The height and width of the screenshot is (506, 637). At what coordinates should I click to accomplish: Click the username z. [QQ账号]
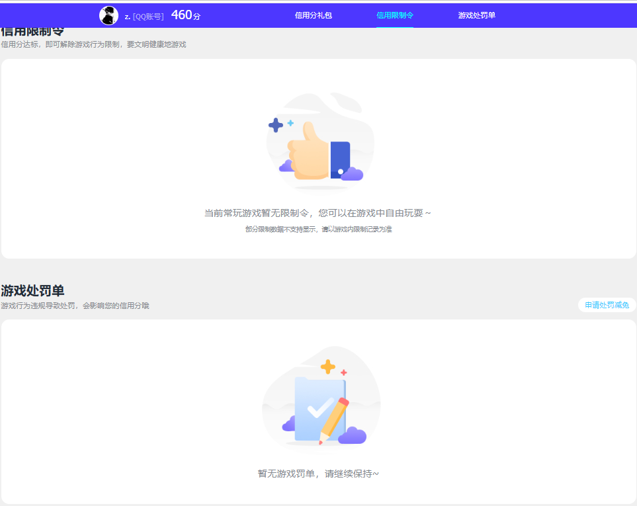144,17
